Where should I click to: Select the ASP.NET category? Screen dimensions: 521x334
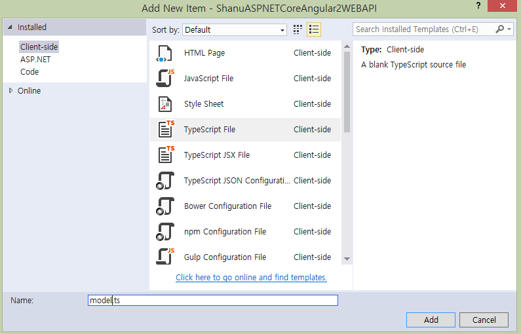[35, 60]
